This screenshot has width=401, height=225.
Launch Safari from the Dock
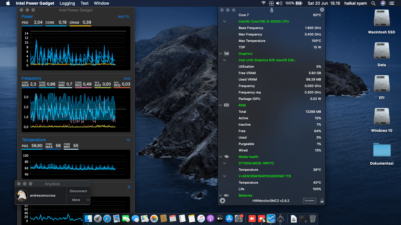click(107, 218)
